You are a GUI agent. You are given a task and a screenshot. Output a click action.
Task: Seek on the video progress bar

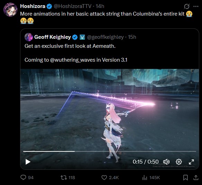(x=110, y=151)
